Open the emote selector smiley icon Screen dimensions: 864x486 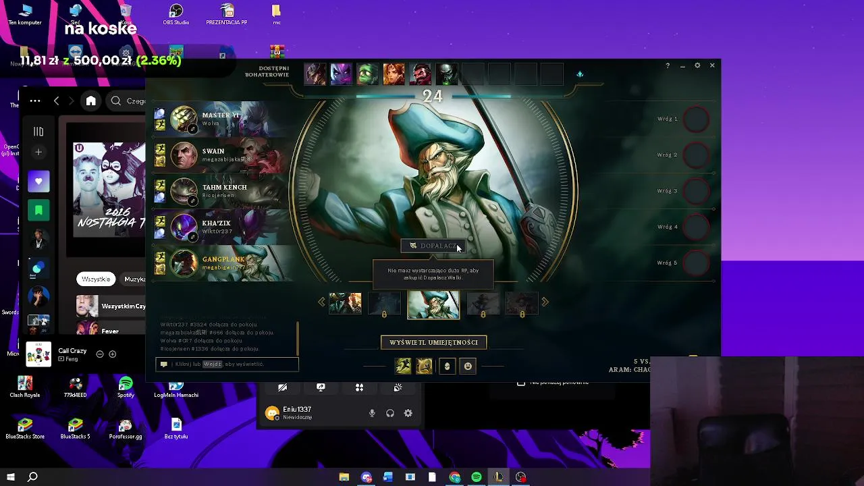click(x=468, y=366)
